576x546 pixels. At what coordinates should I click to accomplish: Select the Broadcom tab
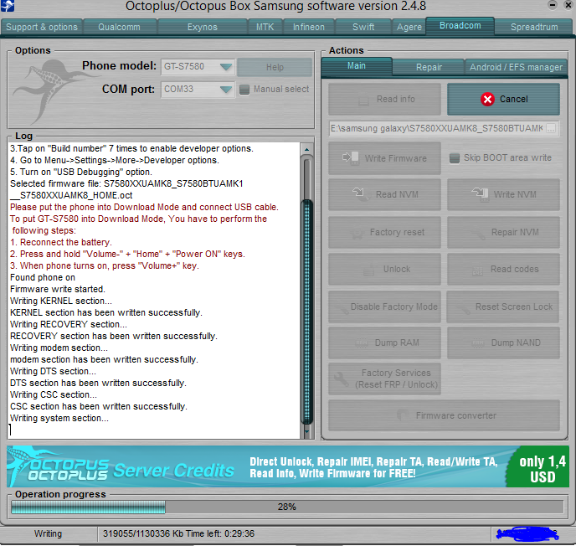pos(460,26)
